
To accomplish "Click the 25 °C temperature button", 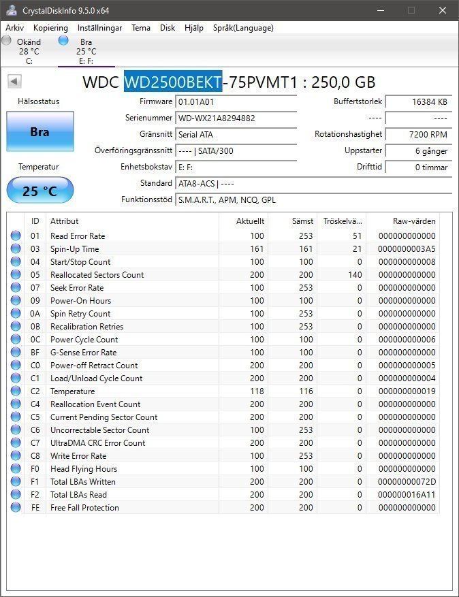I will click(x=40, y=190).
